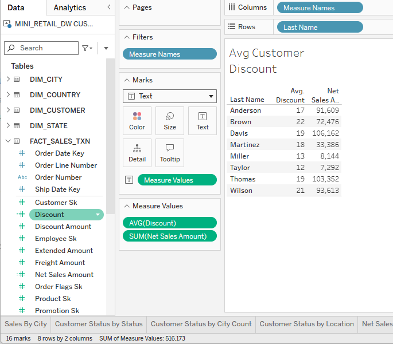
Task: Click the Text button in Marks card
Action: [x=203, y=121]
